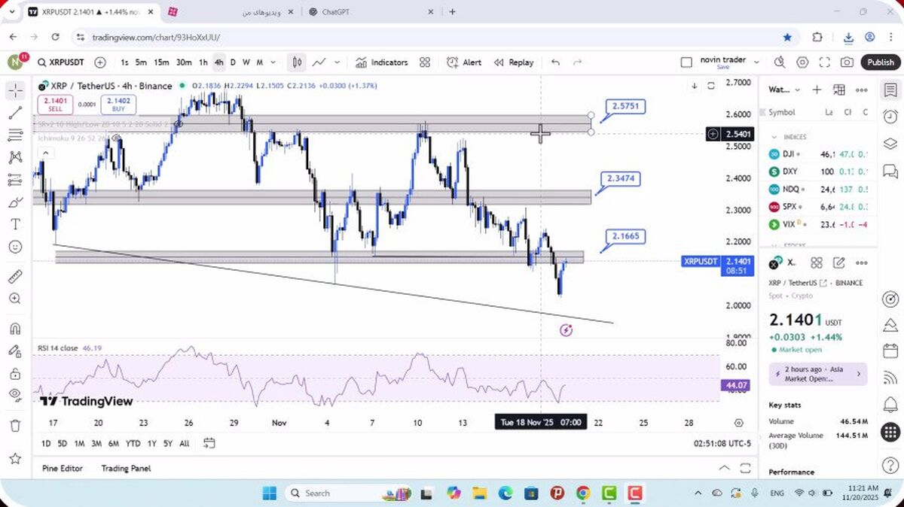Expand the Watchlist name dropdown

coord(784,90)
